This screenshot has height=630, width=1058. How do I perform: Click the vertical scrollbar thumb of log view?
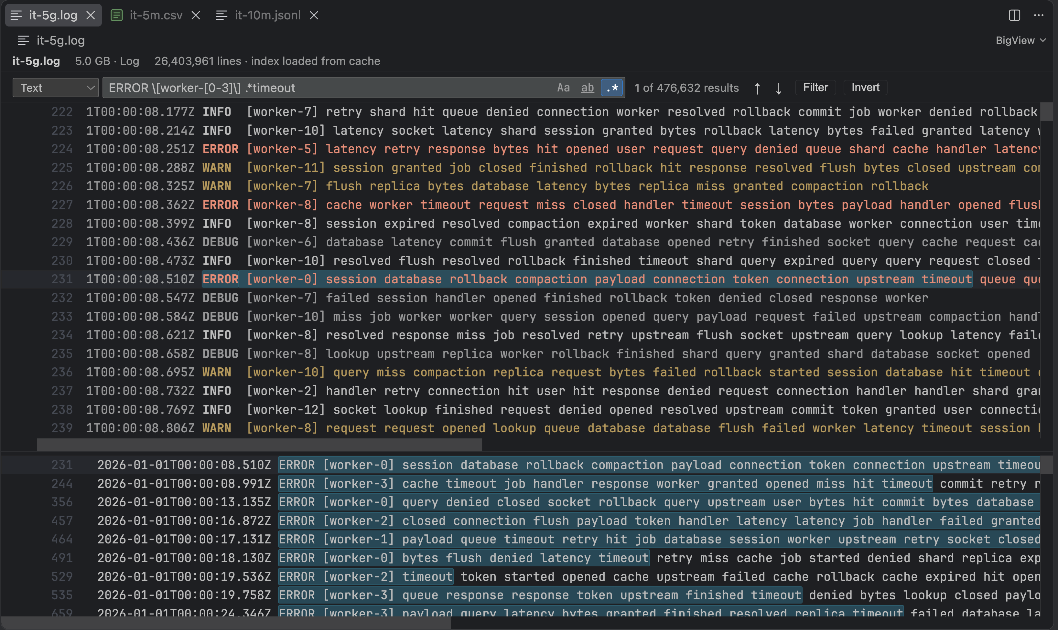pyautogui.click(x=1047, y=111)
